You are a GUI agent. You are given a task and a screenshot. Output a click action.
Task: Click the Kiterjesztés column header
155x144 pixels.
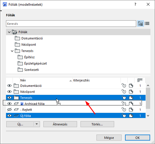(x=96, y=80)
